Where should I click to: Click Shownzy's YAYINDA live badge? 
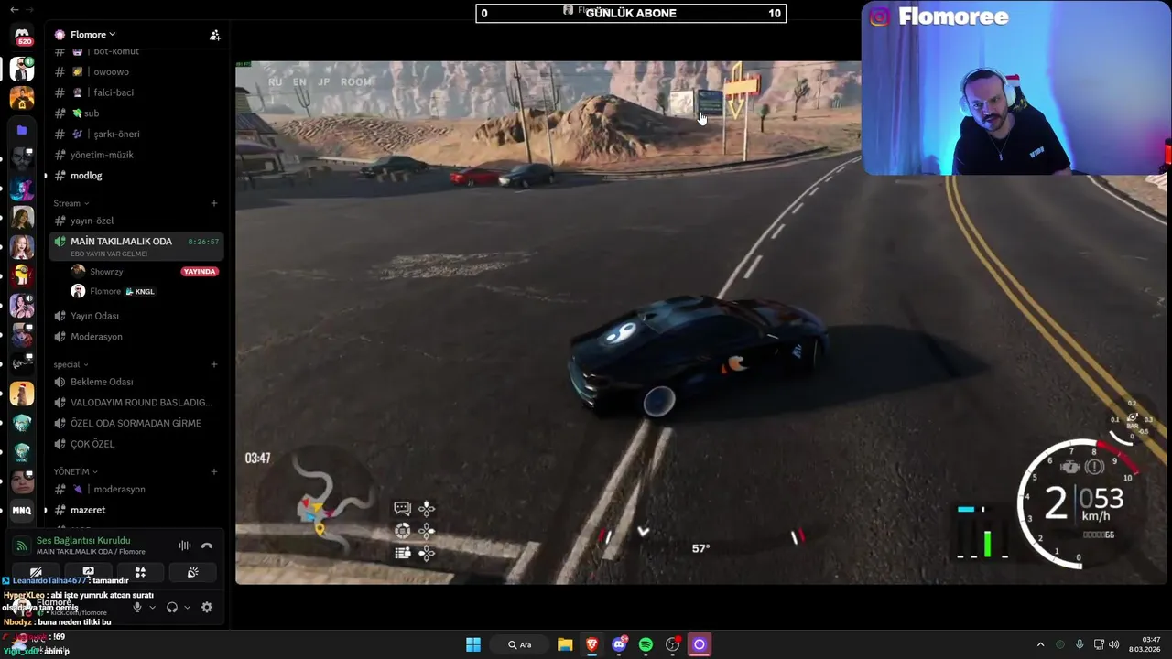point(200,272)
